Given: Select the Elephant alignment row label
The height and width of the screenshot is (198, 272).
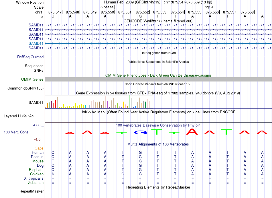Looking at the screenshot, I should pos(36,170).
